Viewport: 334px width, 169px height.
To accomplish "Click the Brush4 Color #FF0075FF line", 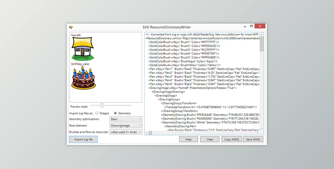I will tap(183, 54).
